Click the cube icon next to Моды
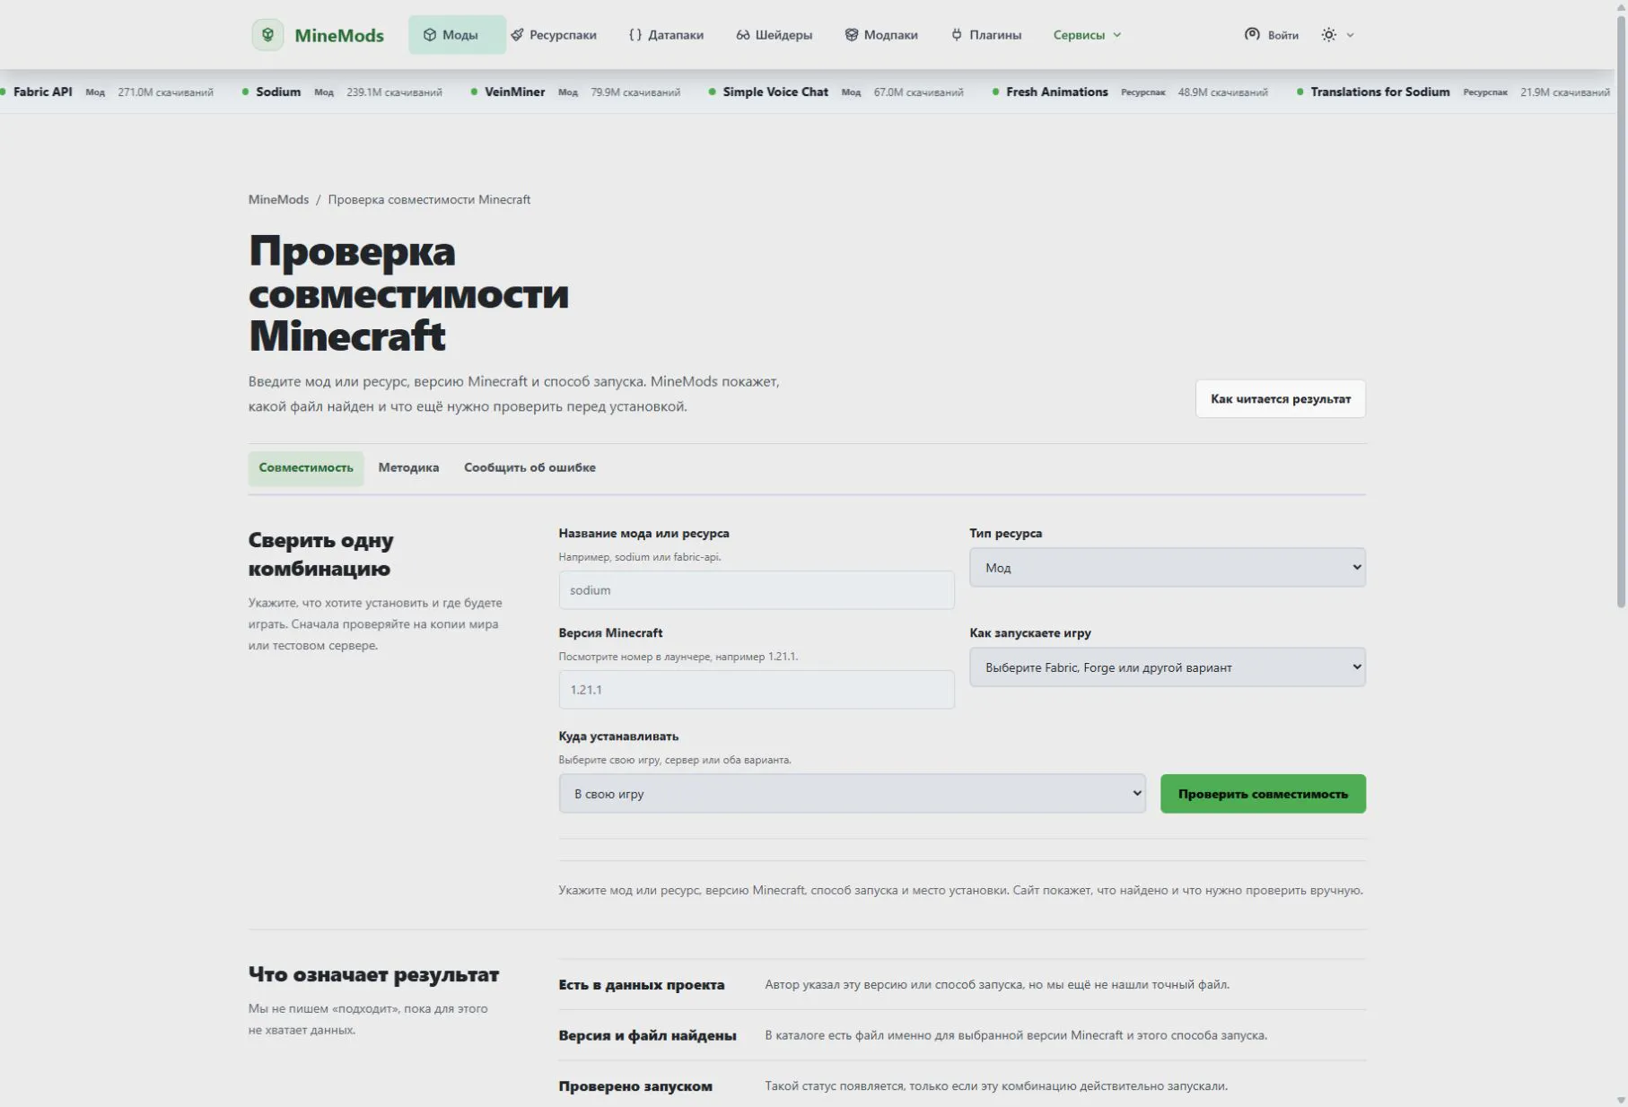This screenshot has width=1628, height=1107. coord(430,35)
